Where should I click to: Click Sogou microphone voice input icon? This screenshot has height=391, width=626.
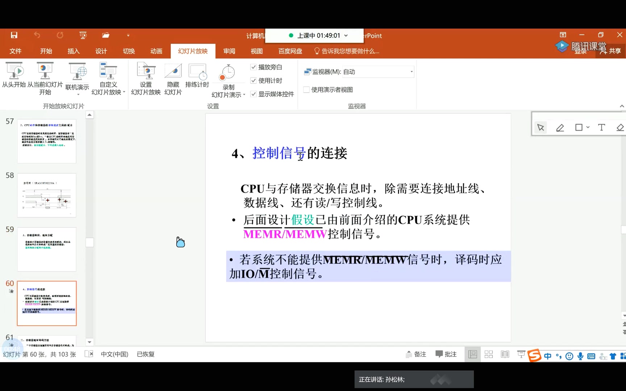(x=580, y=356)
